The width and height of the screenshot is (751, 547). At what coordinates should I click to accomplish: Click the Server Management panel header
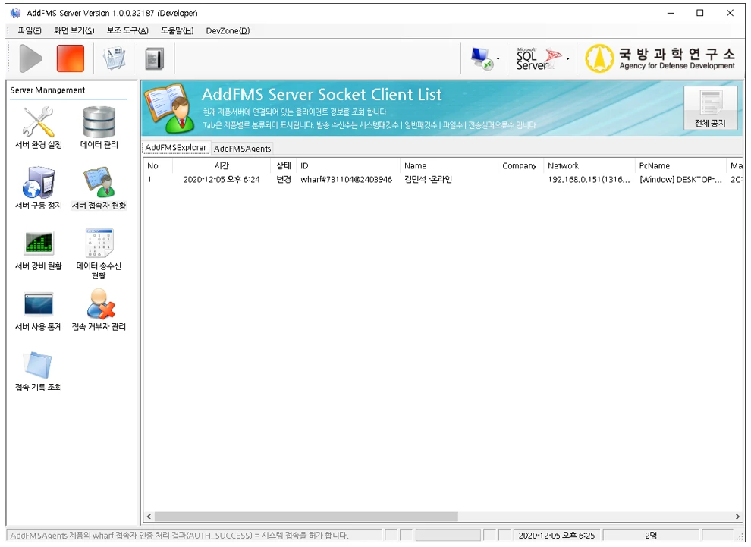pos(48,90)
